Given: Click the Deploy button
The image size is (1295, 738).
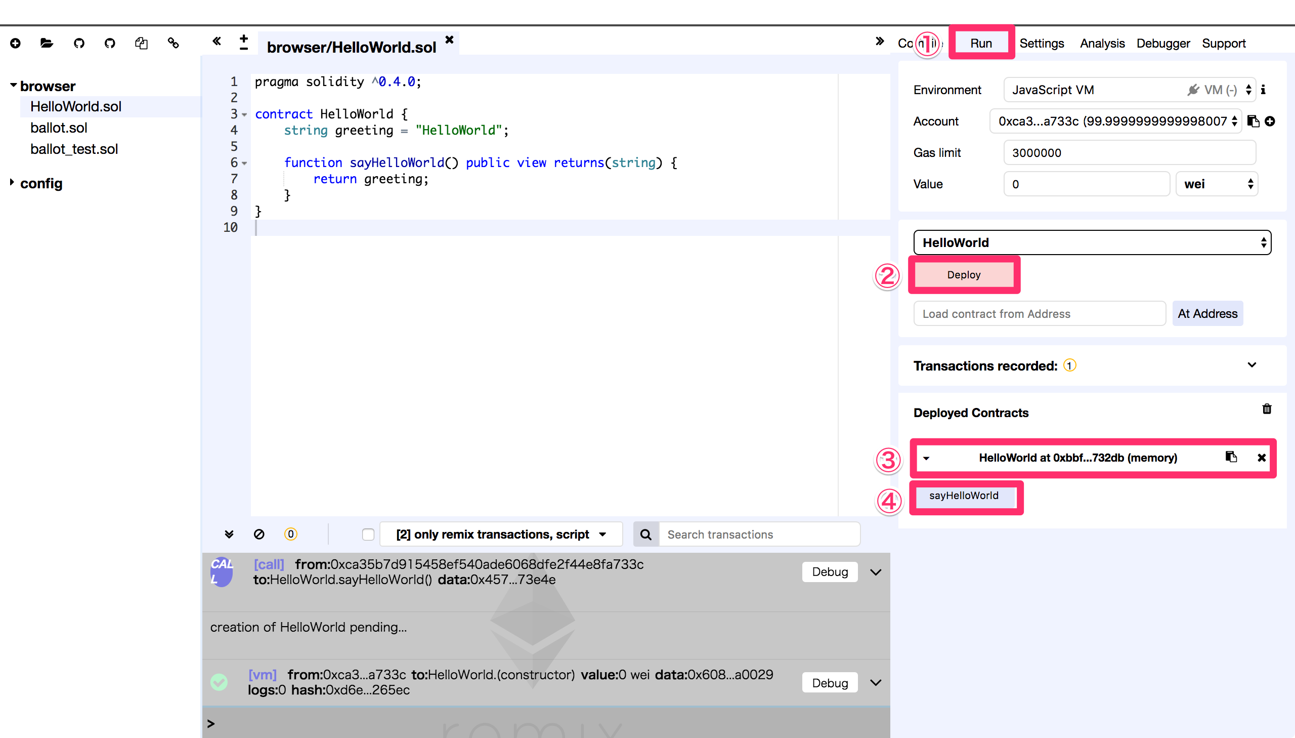Looking at the screenshot, I should tap(964, 275).
